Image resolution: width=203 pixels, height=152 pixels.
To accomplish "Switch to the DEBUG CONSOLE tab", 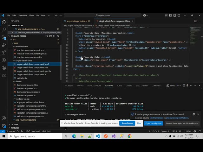I will [94, 85].
